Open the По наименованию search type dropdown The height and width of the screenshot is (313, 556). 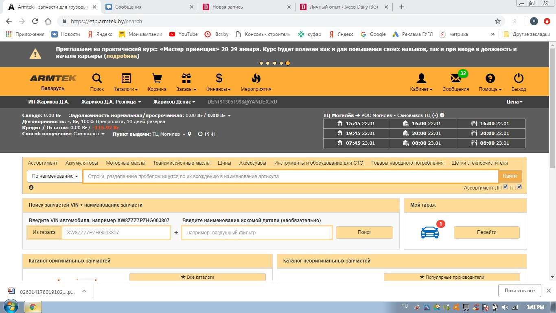[55, 176]
